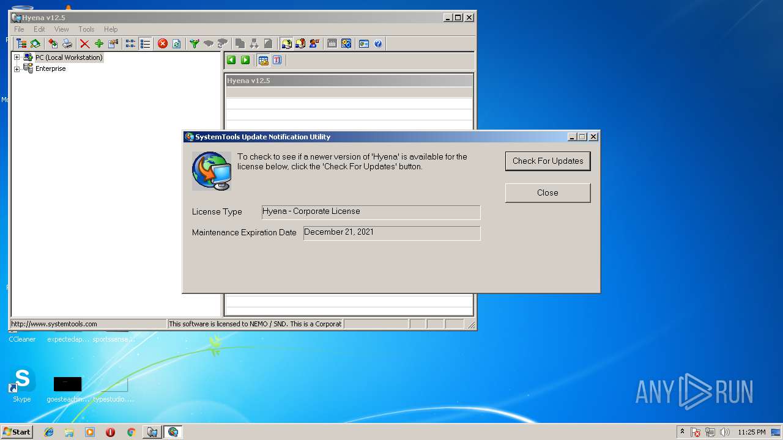Click the goesteachin desktop file icon
Screen dimensions: 783x440
67,389
